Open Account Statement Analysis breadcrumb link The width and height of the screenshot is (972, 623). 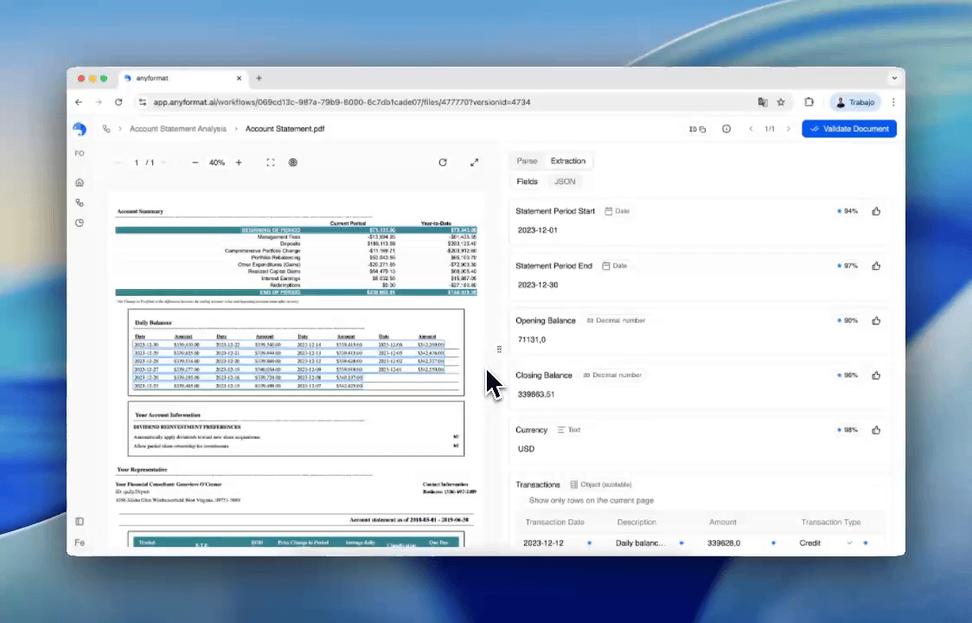click(x=178, y=129)
